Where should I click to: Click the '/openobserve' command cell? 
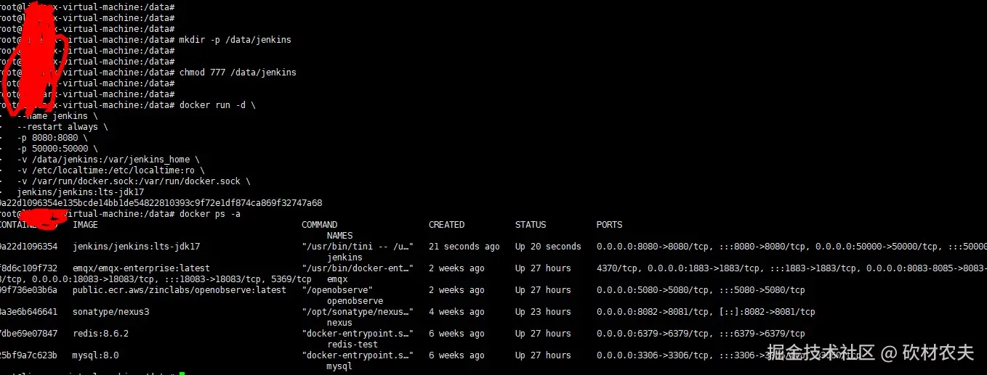[337, 290]
